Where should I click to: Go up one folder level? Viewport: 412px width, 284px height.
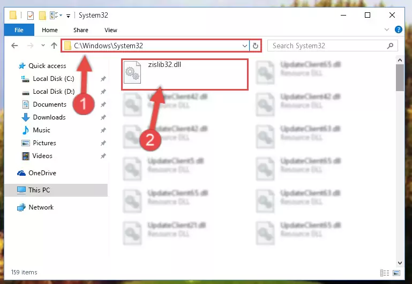(54, 46)
